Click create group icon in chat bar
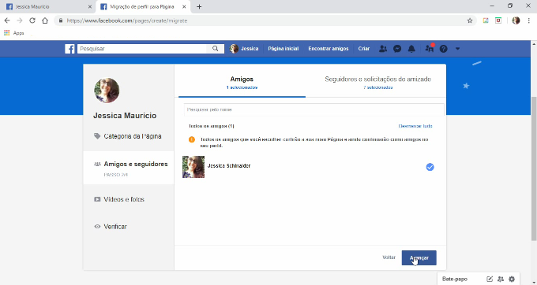 pyautogui.click(x=501, y=279)
